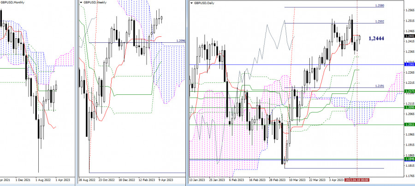Click the 12 Feb 2023 date on the Weekly chart
The image size is (415, 186).
point(147,180)
